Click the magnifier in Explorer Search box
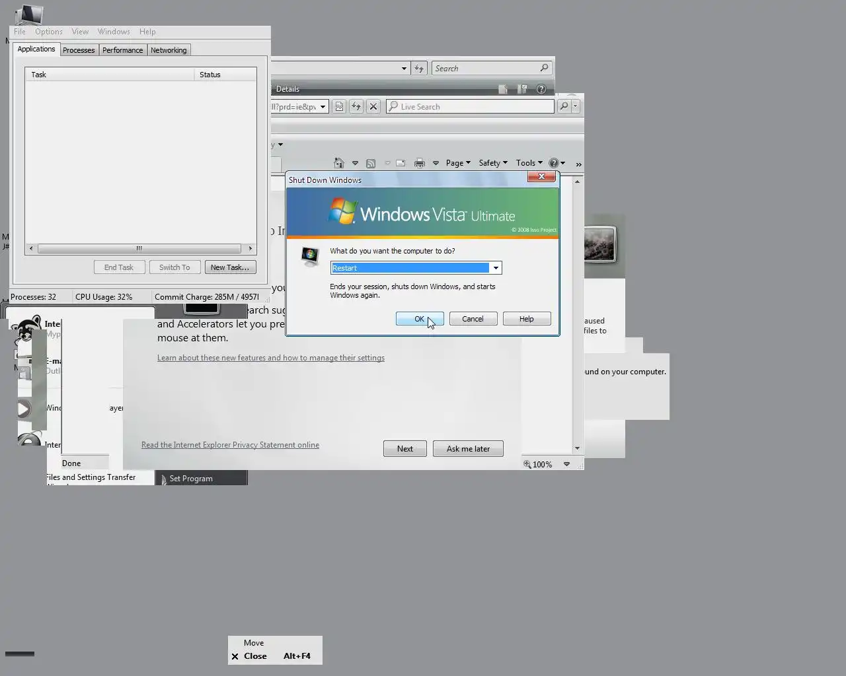 (x=544, y=68)
